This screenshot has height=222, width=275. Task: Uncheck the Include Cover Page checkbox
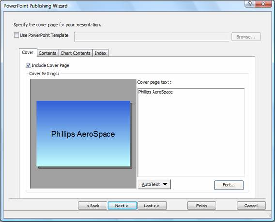(28, 65)
